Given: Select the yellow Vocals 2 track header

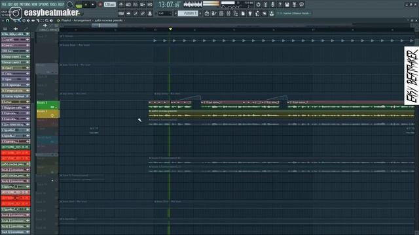Looking at the screenshot, I should [48, 114].
